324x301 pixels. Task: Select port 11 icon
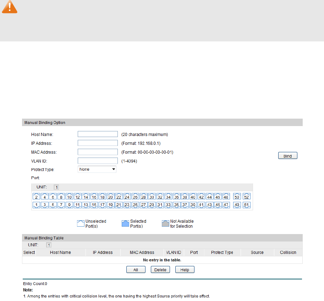(x=78, y=205)
